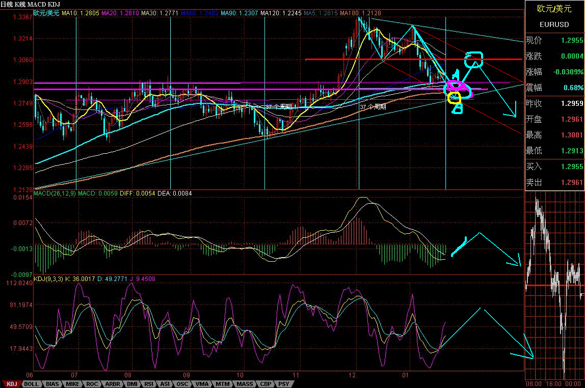Select the OSC indicator tab
The image size is (585, 388).
[x=182, y=384]
